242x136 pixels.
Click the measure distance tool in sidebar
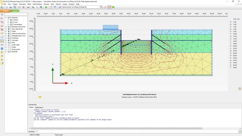(x=2, y=19)
